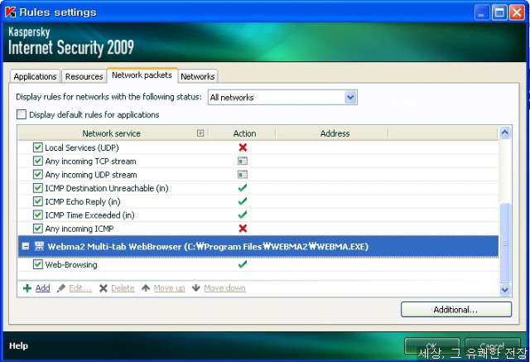Switch to the Applications tab
The image size is (530, 362).
point(35,76)
